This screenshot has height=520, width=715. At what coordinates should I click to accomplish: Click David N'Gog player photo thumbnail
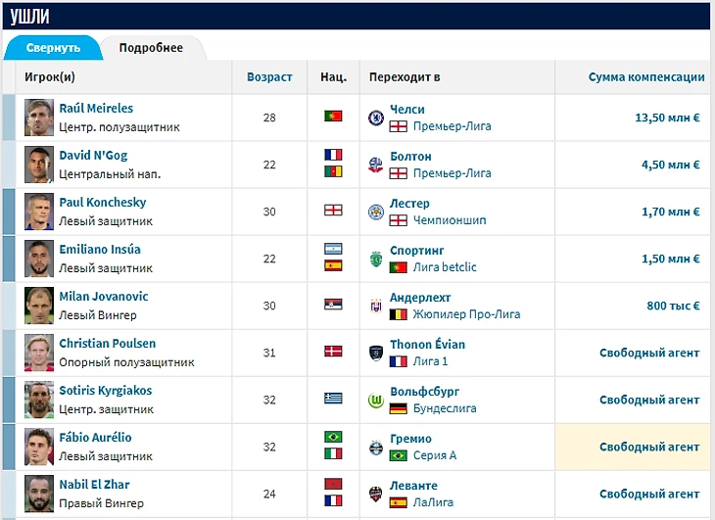39,165
